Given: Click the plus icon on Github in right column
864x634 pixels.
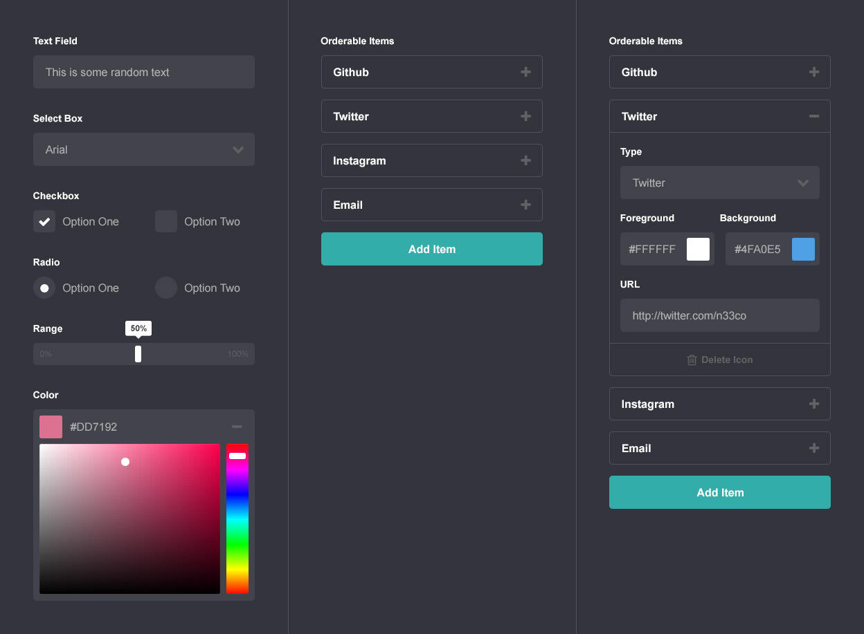Looking at the screenshot, I should [x=813, y=72].
